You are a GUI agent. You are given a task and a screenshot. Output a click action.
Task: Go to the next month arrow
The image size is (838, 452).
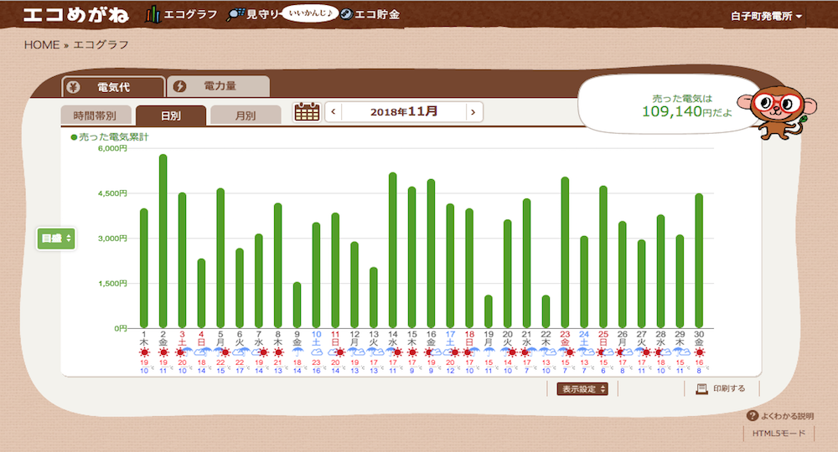(473, 112)
